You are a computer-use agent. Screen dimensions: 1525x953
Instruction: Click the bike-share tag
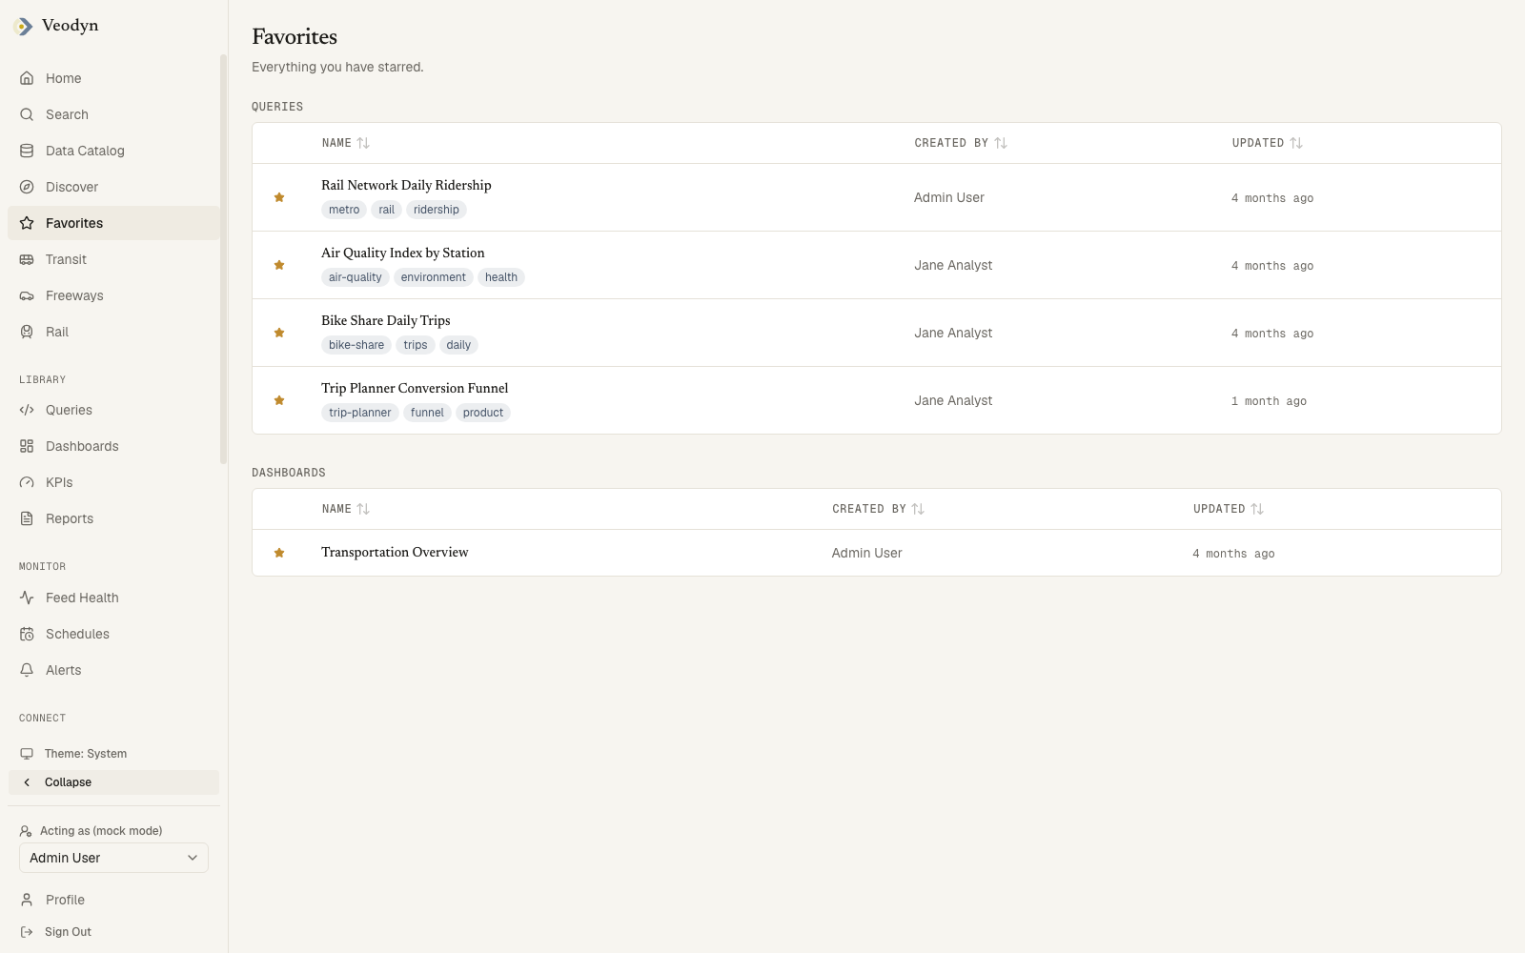coord(356,345)
